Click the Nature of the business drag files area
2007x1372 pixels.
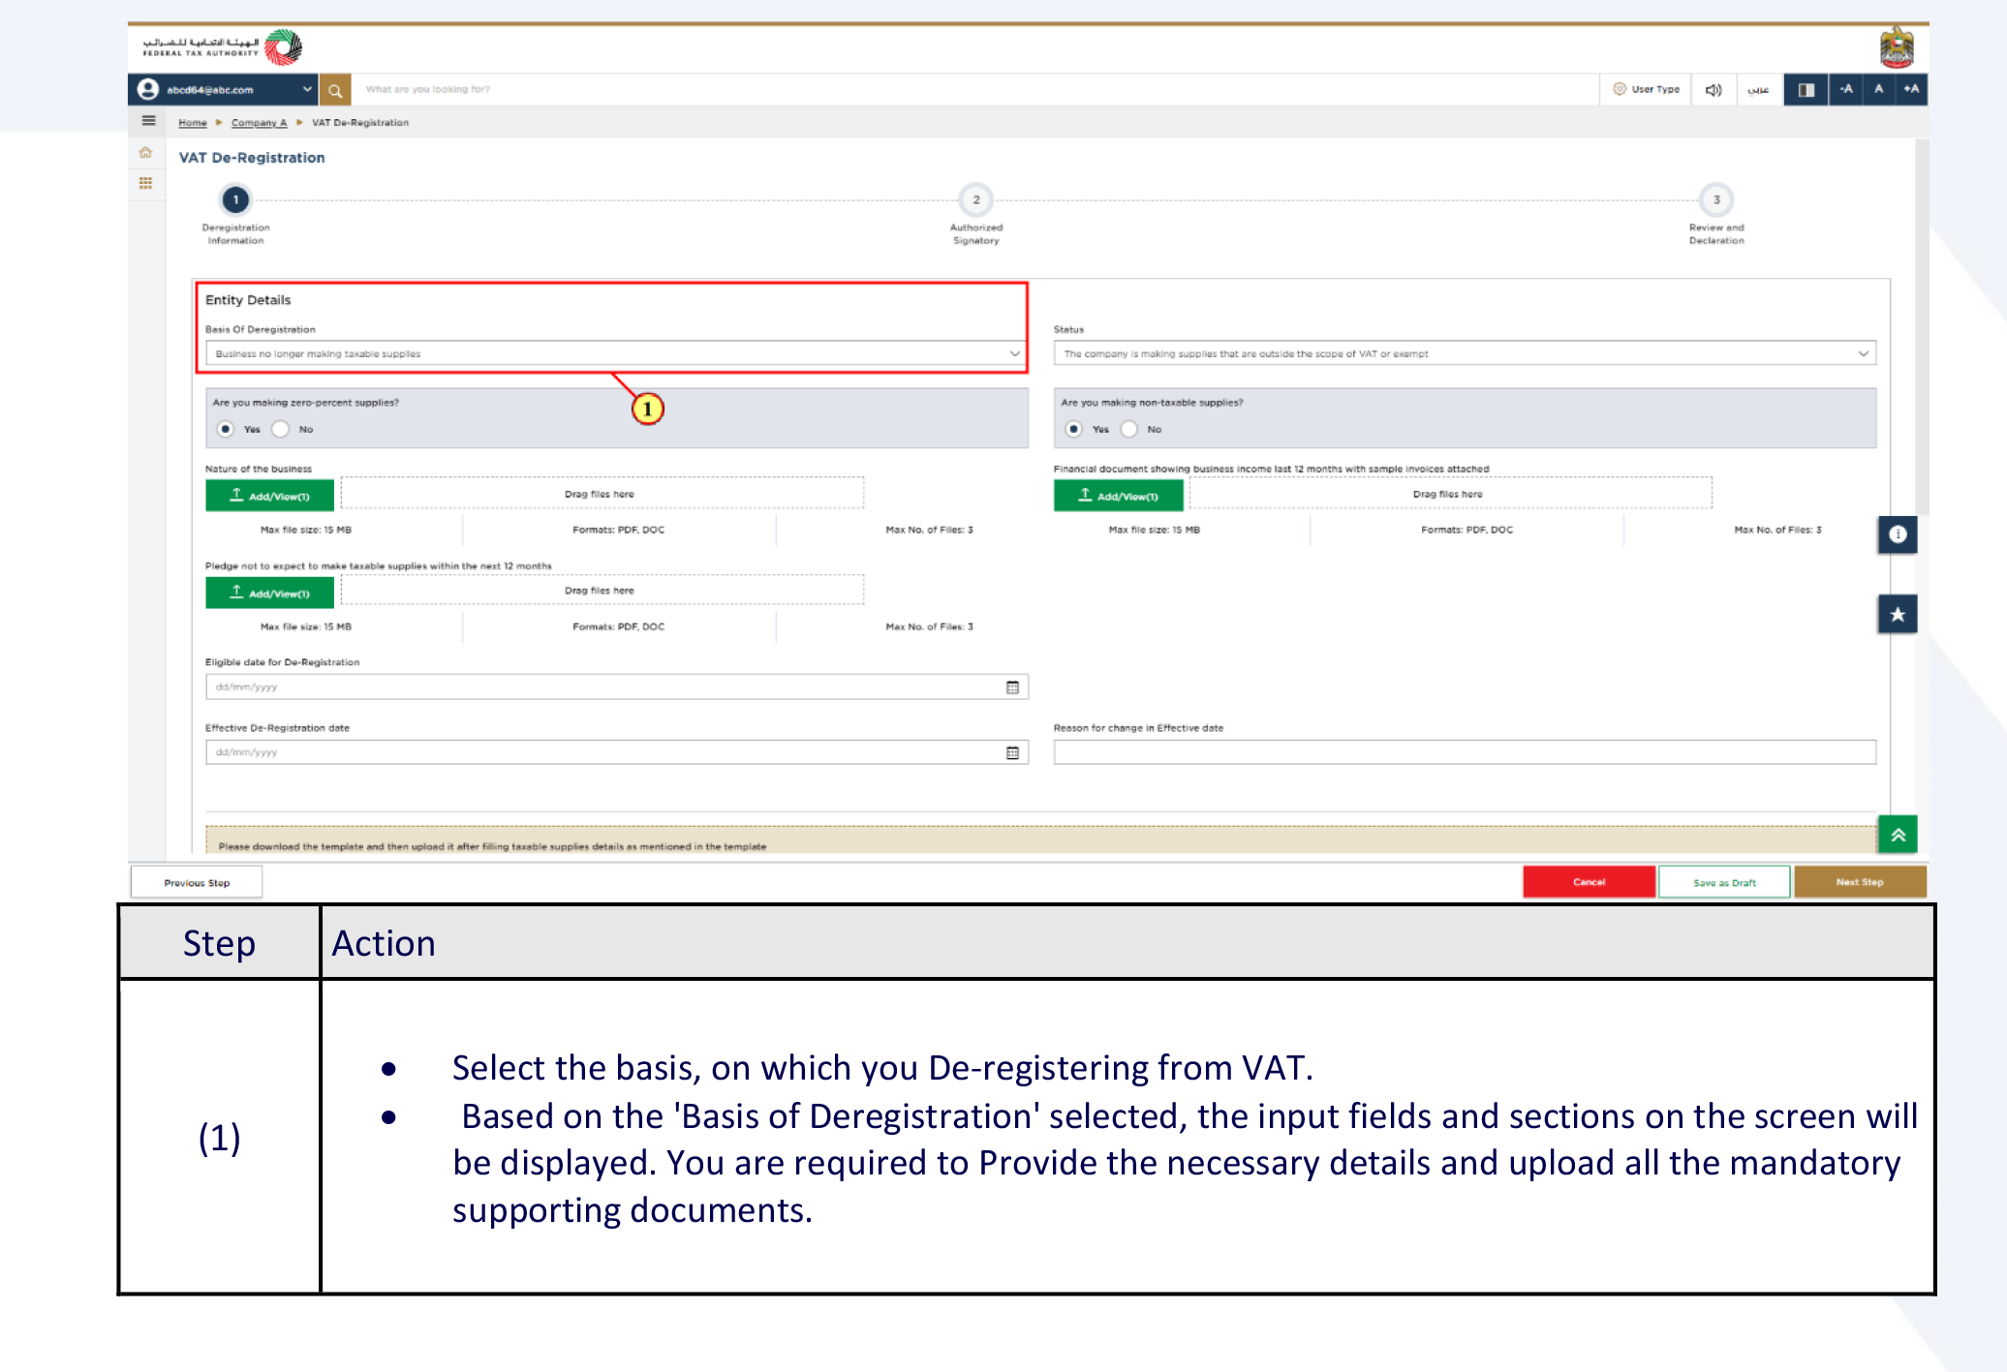(602, 494)
